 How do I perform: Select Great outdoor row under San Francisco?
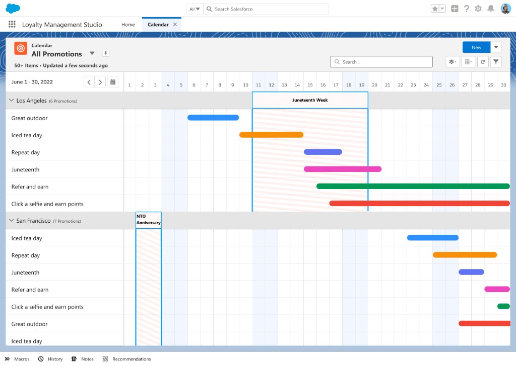point(29,324)
